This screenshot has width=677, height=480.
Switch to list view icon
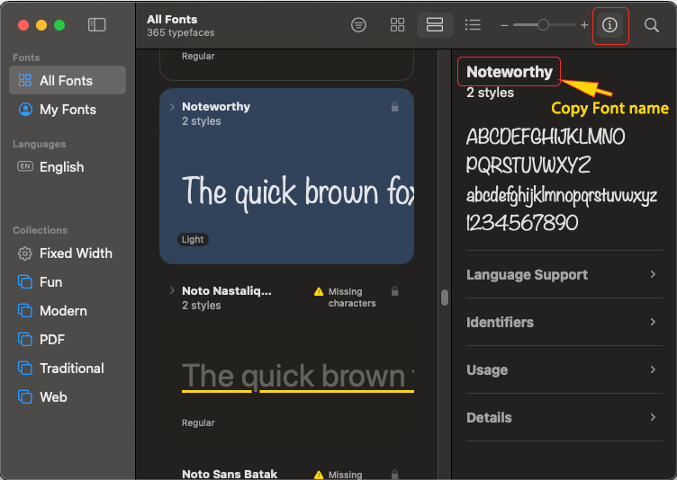coord(473,25)
